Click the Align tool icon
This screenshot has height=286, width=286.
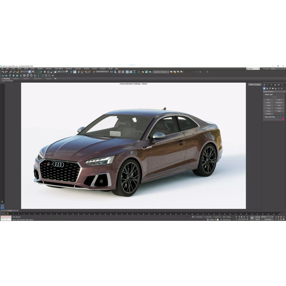[x=115, y=72]
